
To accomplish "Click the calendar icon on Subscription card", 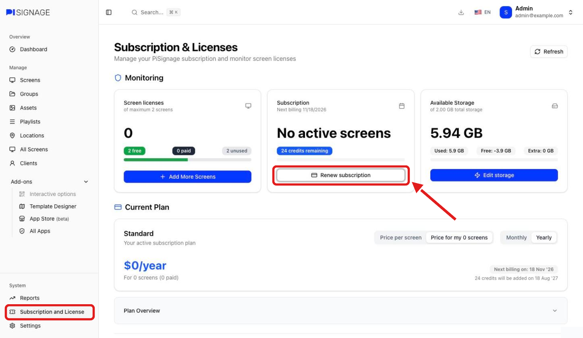I will coord(402,106).
